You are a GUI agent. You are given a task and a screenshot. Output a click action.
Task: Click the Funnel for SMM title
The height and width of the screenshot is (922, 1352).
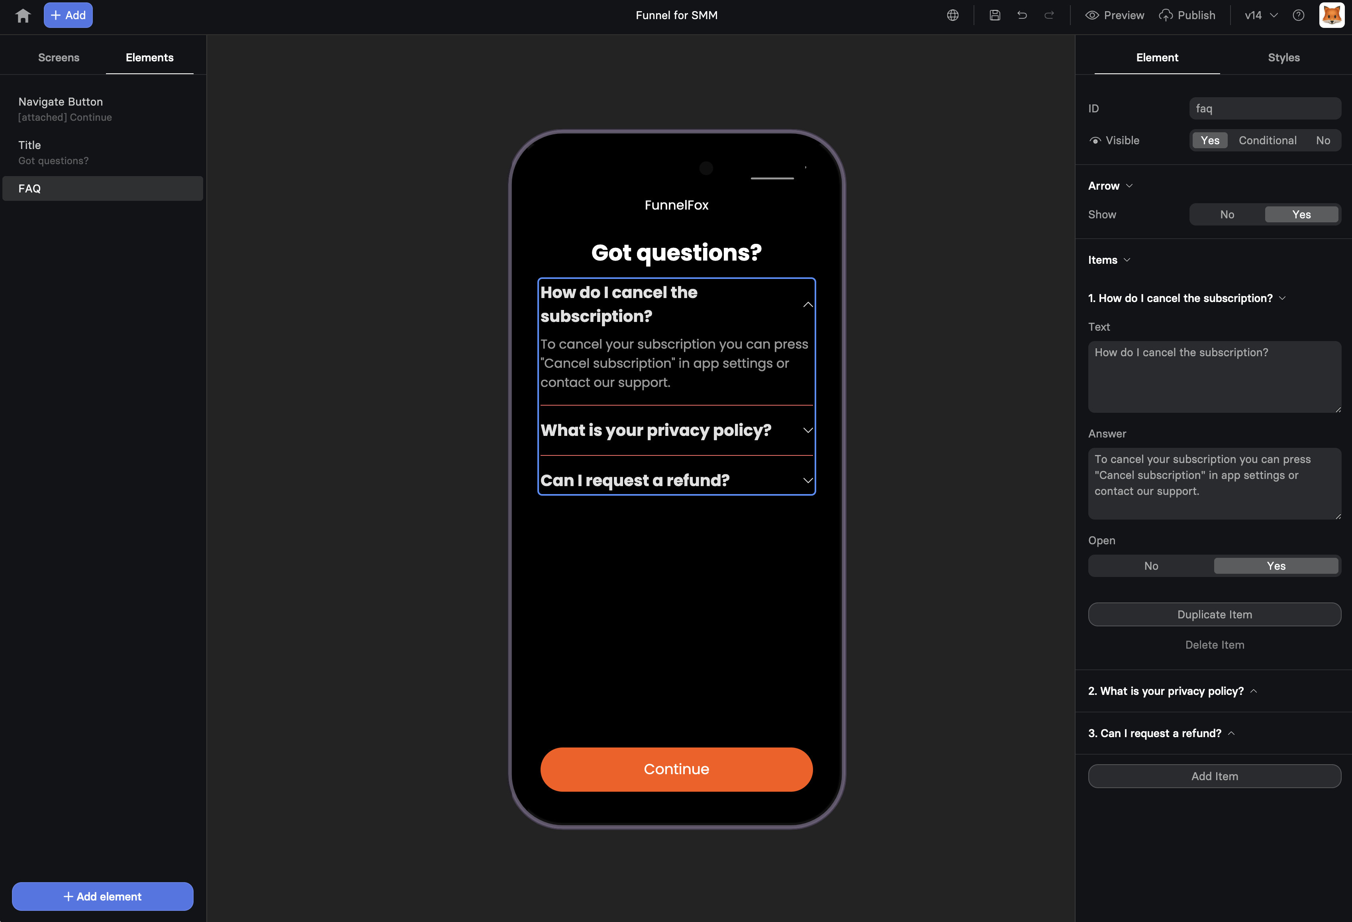(x=676, y=15)
